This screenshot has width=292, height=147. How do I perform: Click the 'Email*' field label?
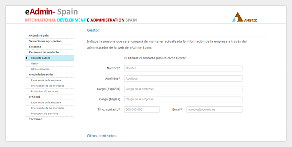[x=177, y=110]
